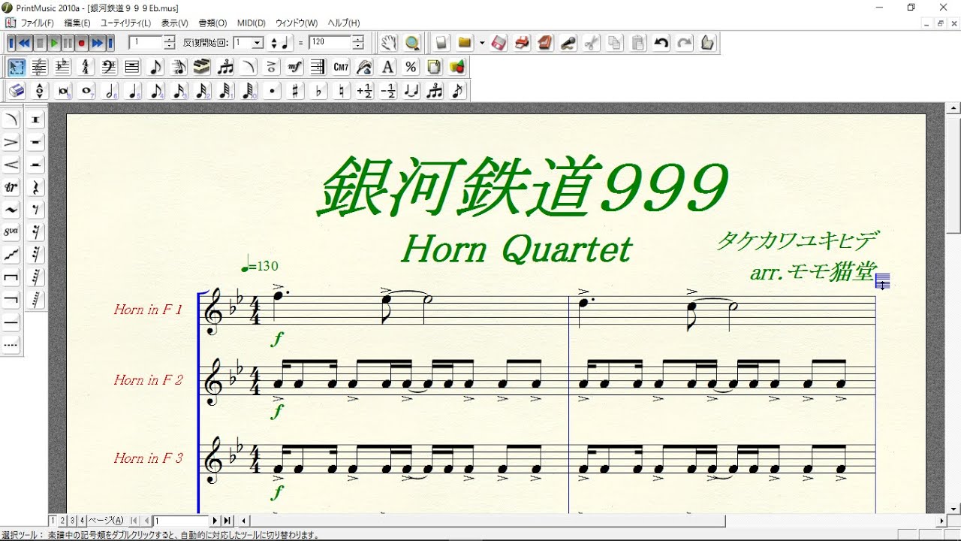Increase the tempo value stepper

pyautogui.click(x=359, y=39)
